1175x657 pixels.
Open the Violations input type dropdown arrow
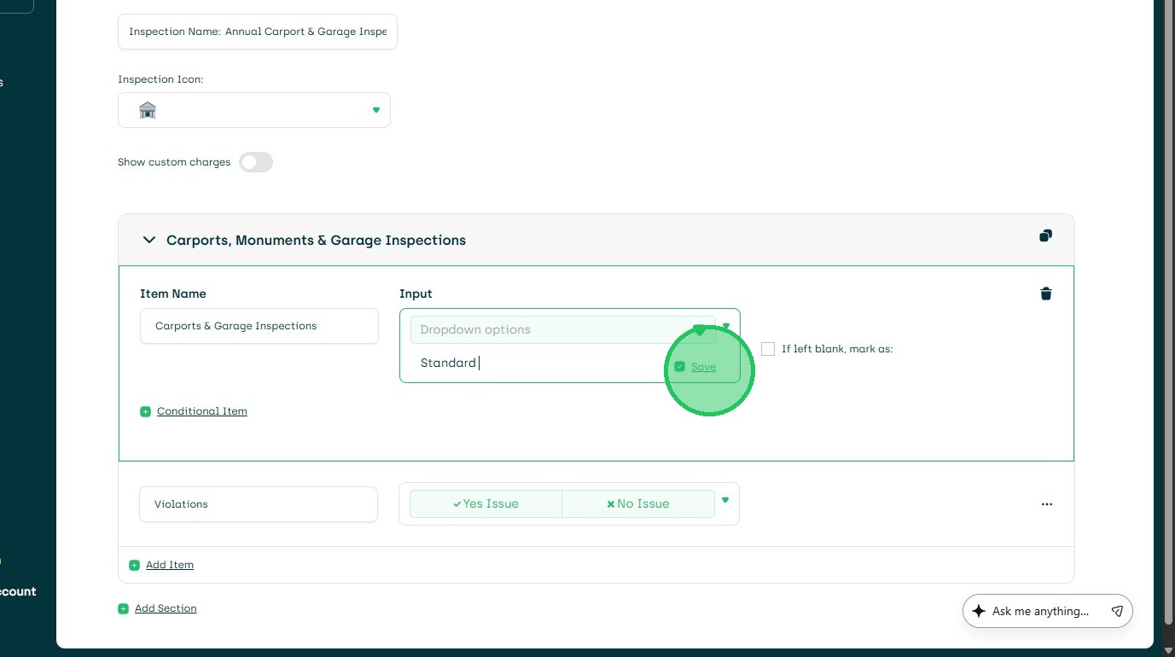click(x=725, y=500)
